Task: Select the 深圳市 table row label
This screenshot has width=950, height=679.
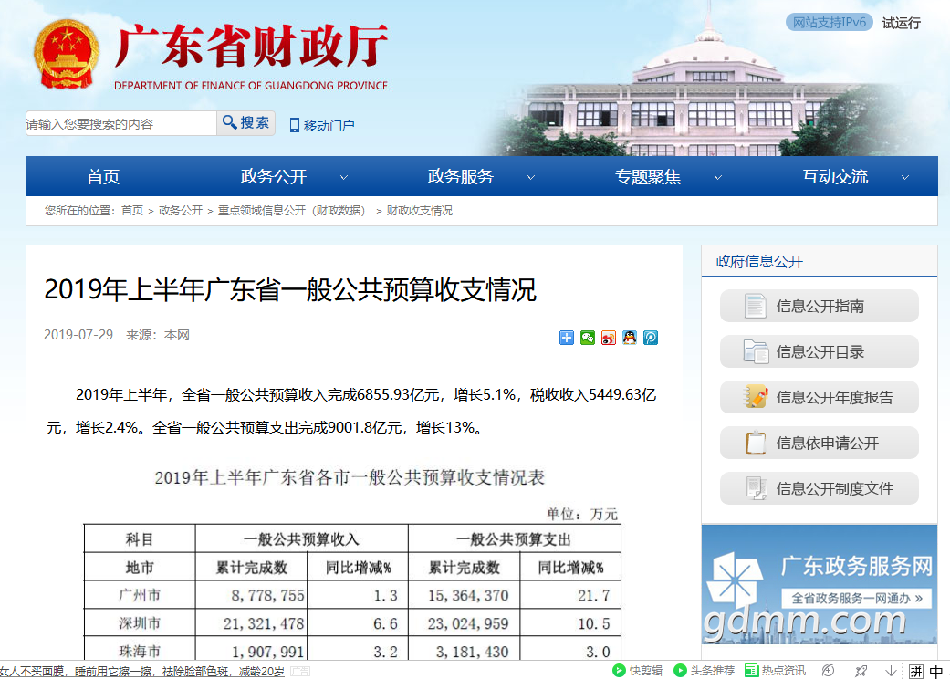Action: 140,623
